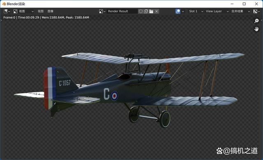263x160 pixels.
Task: Browse linked images with image icon
Action: pos(102,11)
